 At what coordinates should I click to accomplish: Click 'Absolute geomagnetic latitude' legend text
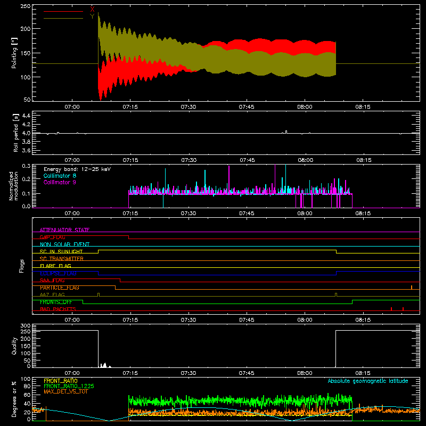(x=368, y=381)
